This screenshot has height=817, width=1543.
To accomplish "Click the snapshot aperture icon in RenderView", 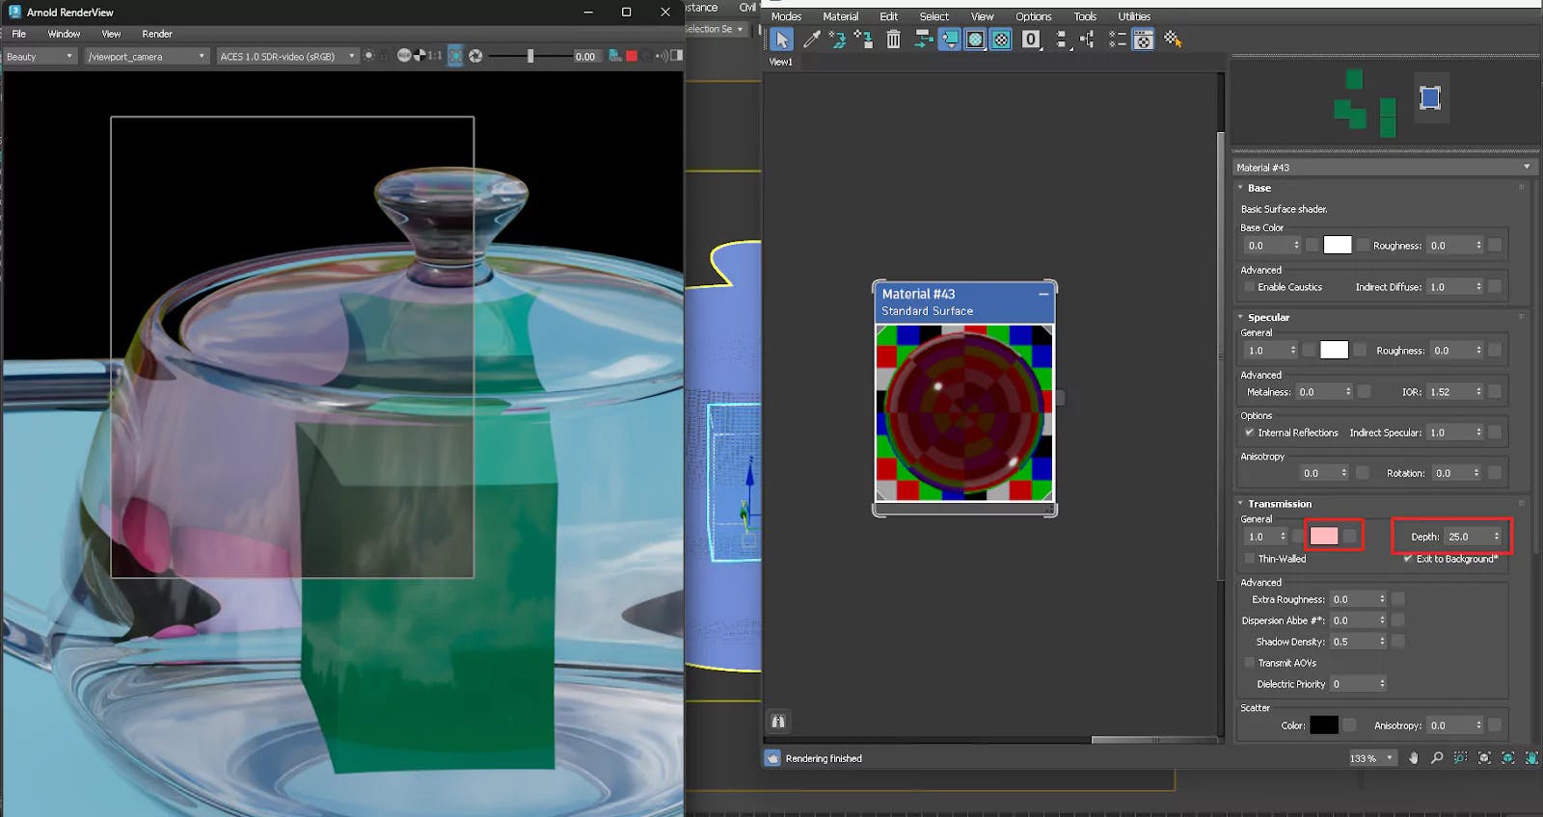I will (x=475, y=56).
